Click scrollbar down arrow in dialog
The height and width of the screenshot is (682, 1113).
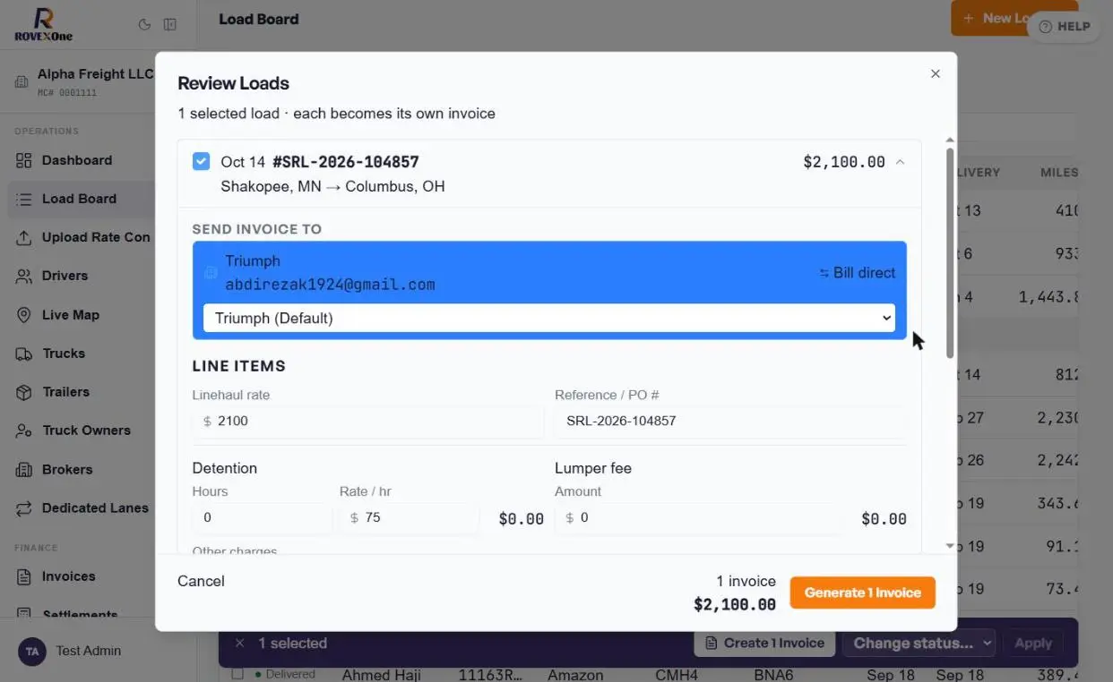coord(950,546)
